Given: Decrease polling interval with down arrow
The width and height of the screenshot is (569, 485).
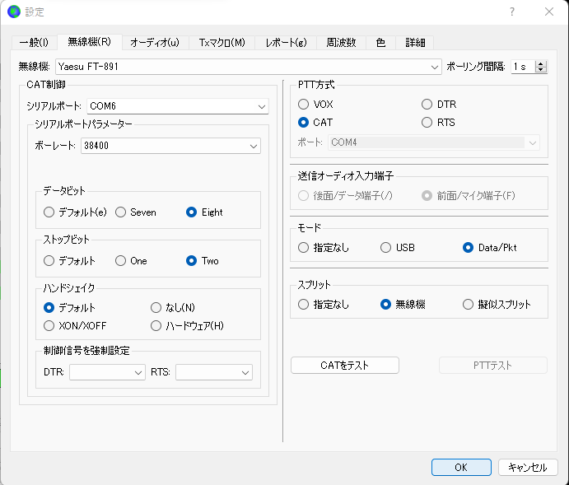Looking at the screenshot, I should [x=541, y=70].
